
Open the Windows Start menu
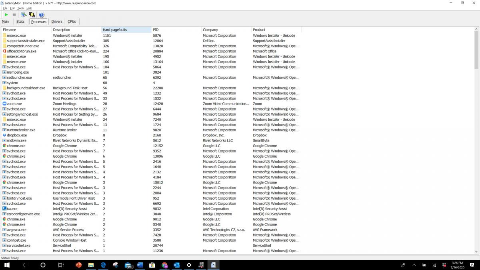point(7,265)
